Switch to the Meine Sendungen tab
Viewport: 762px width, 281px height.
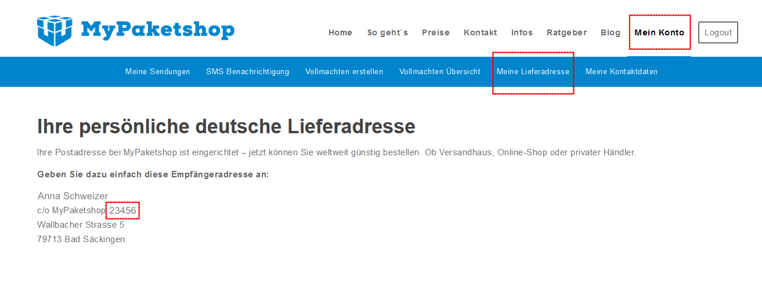[x=157, y=72]
